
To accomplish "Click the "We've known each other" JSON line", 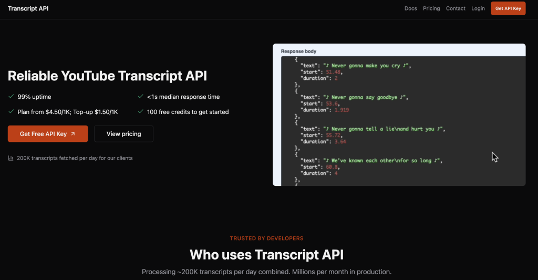I will [371, 161].
